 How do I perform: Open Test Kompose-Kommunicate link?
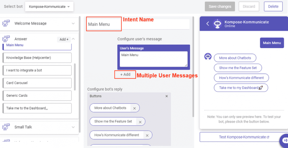tap(244, 137)
